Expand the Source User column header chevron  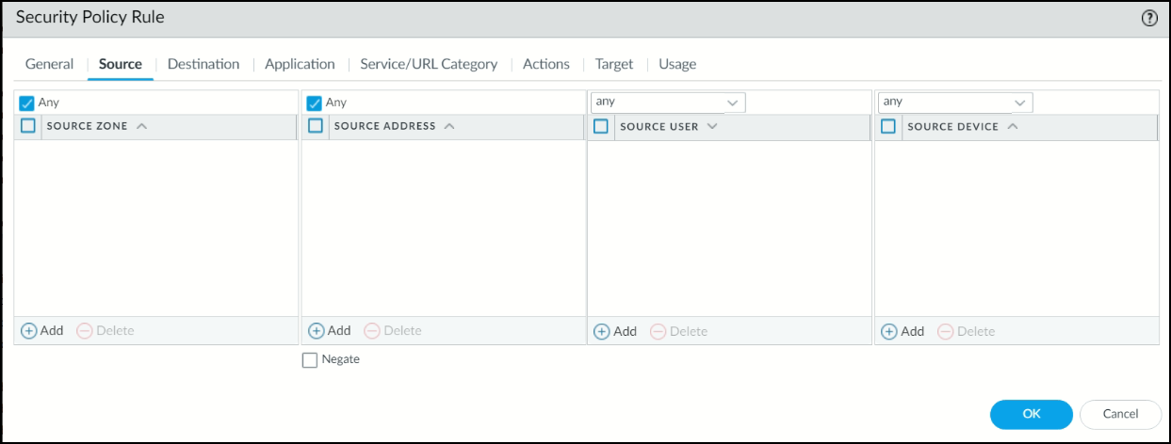712,126
